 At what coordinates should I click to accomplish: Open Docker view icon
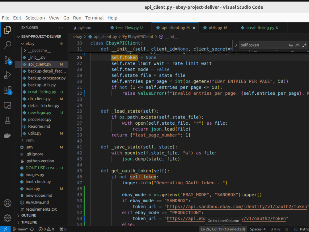click(7, 135)
